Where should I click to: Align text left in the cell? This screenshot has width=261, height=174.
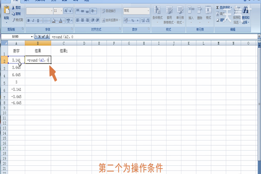pyautogui.click(x=77, y=20)
